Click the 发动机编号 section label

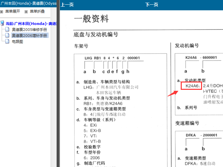[x=187, y=46]
